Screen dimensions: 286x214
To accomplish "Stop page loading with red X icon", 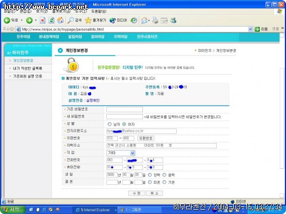I will click(x=42, y=20).
